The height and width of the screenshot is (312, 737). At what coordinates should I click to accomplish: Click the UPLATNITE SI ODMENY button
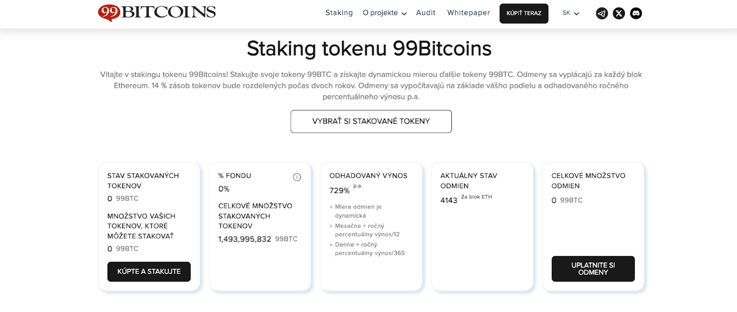[593, 269]
